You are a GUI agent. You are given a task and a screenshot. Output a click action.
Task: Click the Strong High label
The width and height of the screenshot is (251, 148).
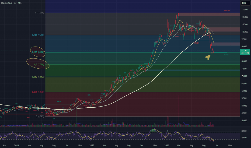pyautogui.click(x=227, y=10)
